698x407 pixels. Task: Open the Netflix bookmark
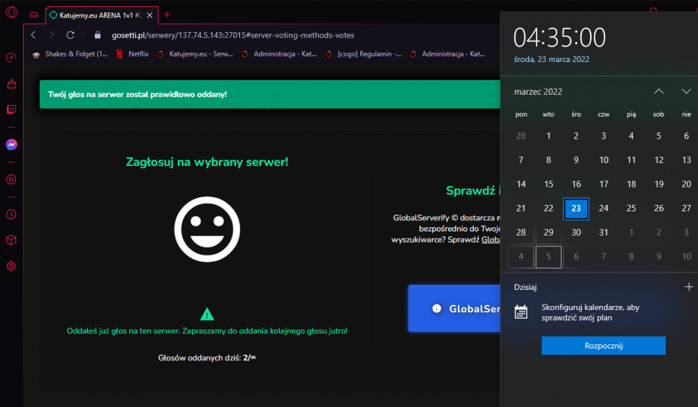(x=133, y=54)
